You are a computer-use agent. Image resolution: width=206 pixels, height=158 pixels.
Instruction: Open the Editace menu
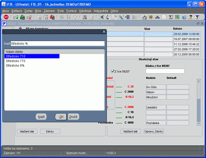tap(17, 11)
